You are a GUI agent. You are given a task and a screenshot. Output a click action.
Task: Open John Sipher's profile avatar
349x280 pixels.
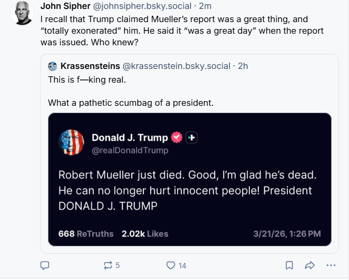22,13
